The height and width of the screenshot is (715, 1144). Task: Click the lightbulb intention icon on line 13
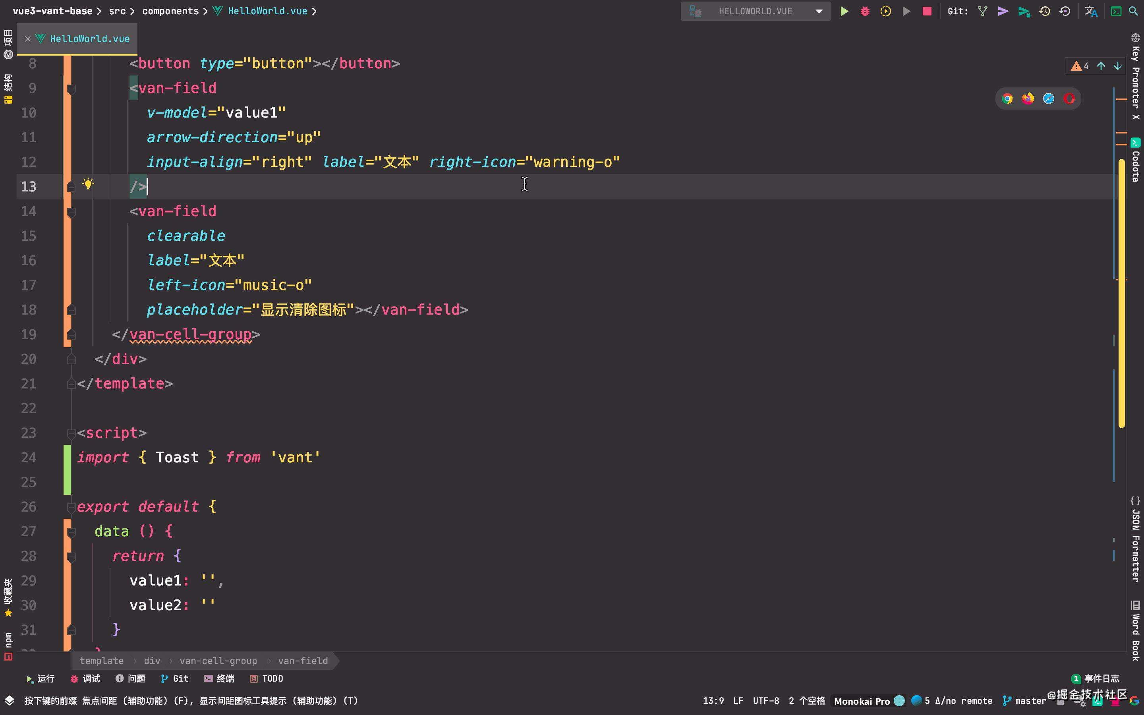pyautogui.click(x=88, y=184)
